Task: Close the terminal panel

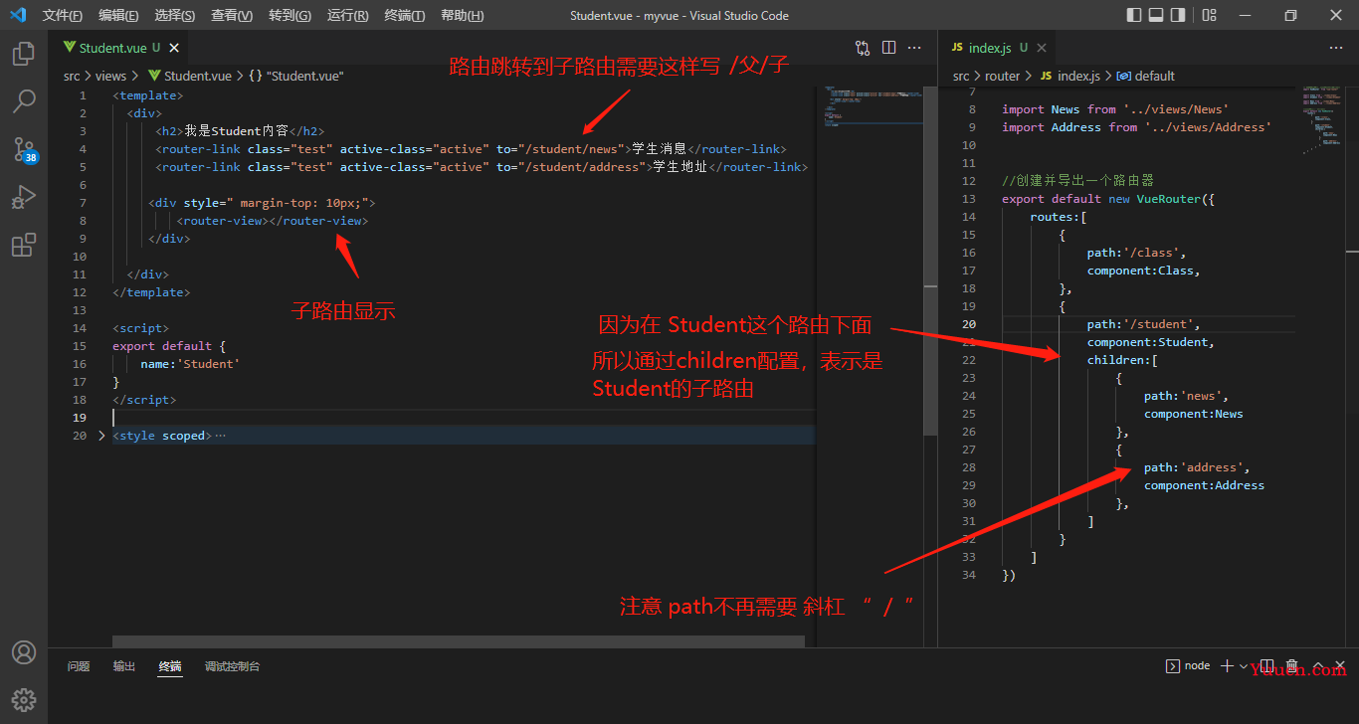Action: (x=1341, y=666)
